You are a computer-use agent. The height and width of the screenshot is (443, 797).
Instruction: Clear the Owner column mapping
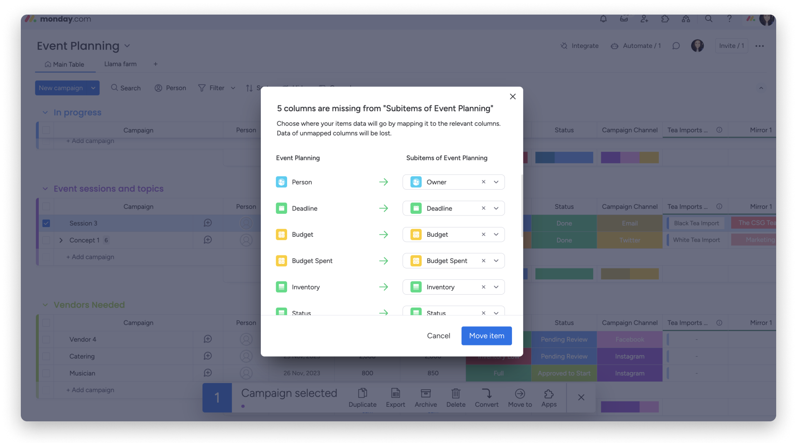pyautogui.click(x=484, y=182)
